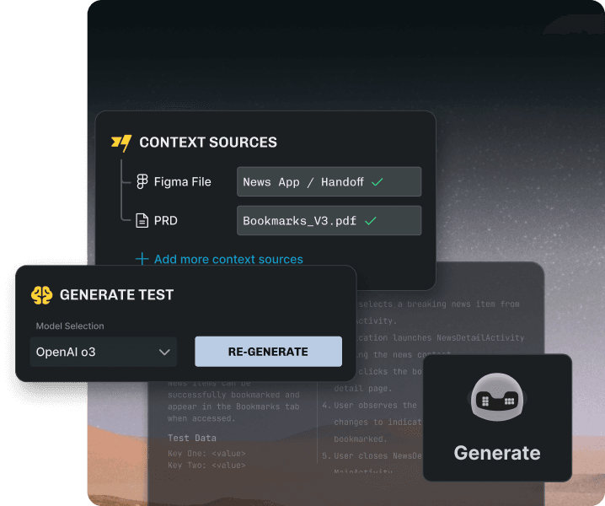Open the OpenAI o3 model dropdown
The height and width of the screenshot is (506, 605).
104,352
